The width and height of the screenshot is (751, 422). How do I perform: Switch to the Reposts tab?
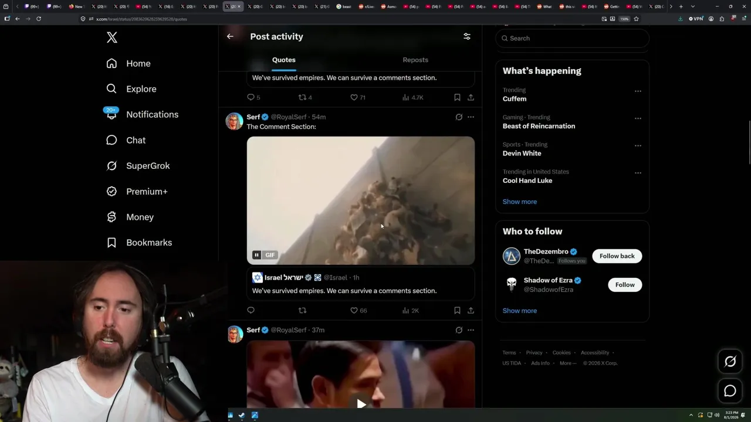click(415, 60)
